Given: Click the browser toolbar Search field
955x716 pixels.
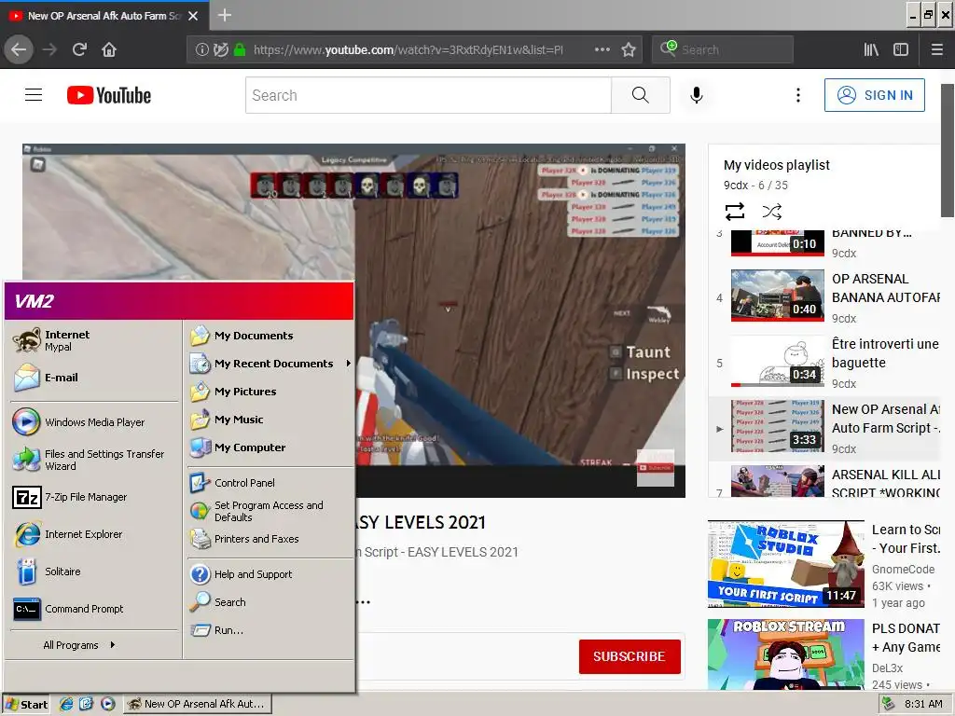Looking at the screenshot, I should [x=723, y=50].
